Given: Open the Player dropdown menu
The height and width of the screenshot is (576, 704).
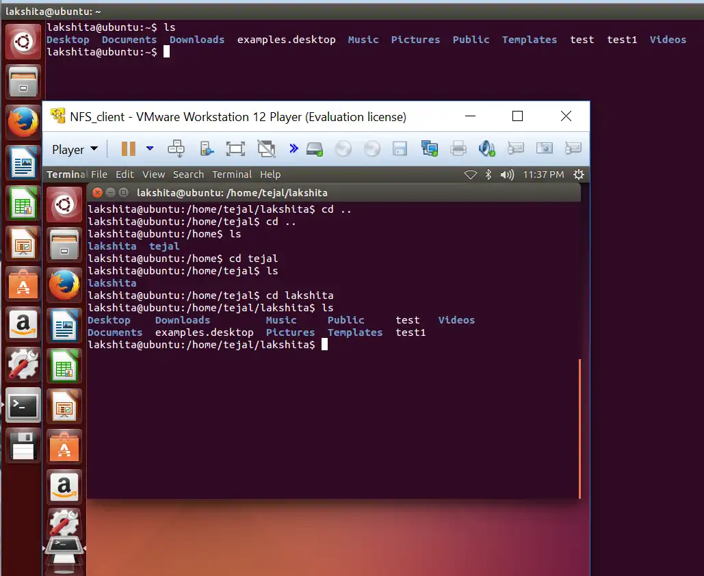Looking at the screenshot, I should pyautogui.click(x=75, y=149).
